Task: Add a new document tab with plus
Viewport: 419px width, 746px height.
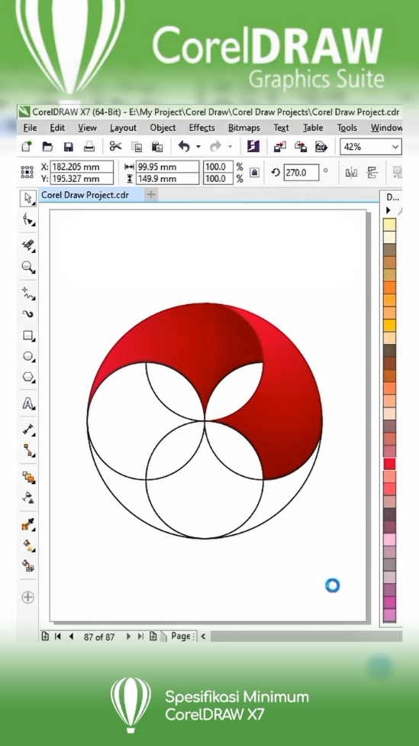Action: click(x=150, y=194)
